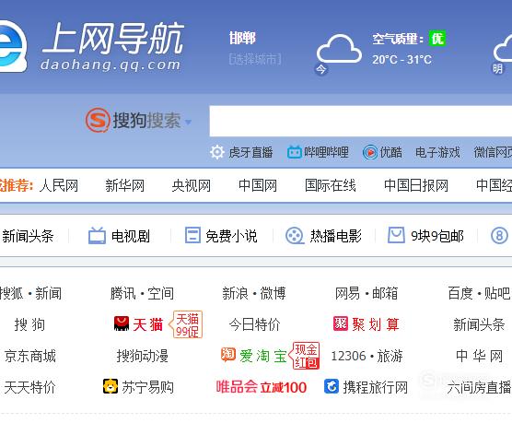Open the 虎牙直播 link
Image resolution: width=512 pixels, height=423 pixels.
coord(250,152)
